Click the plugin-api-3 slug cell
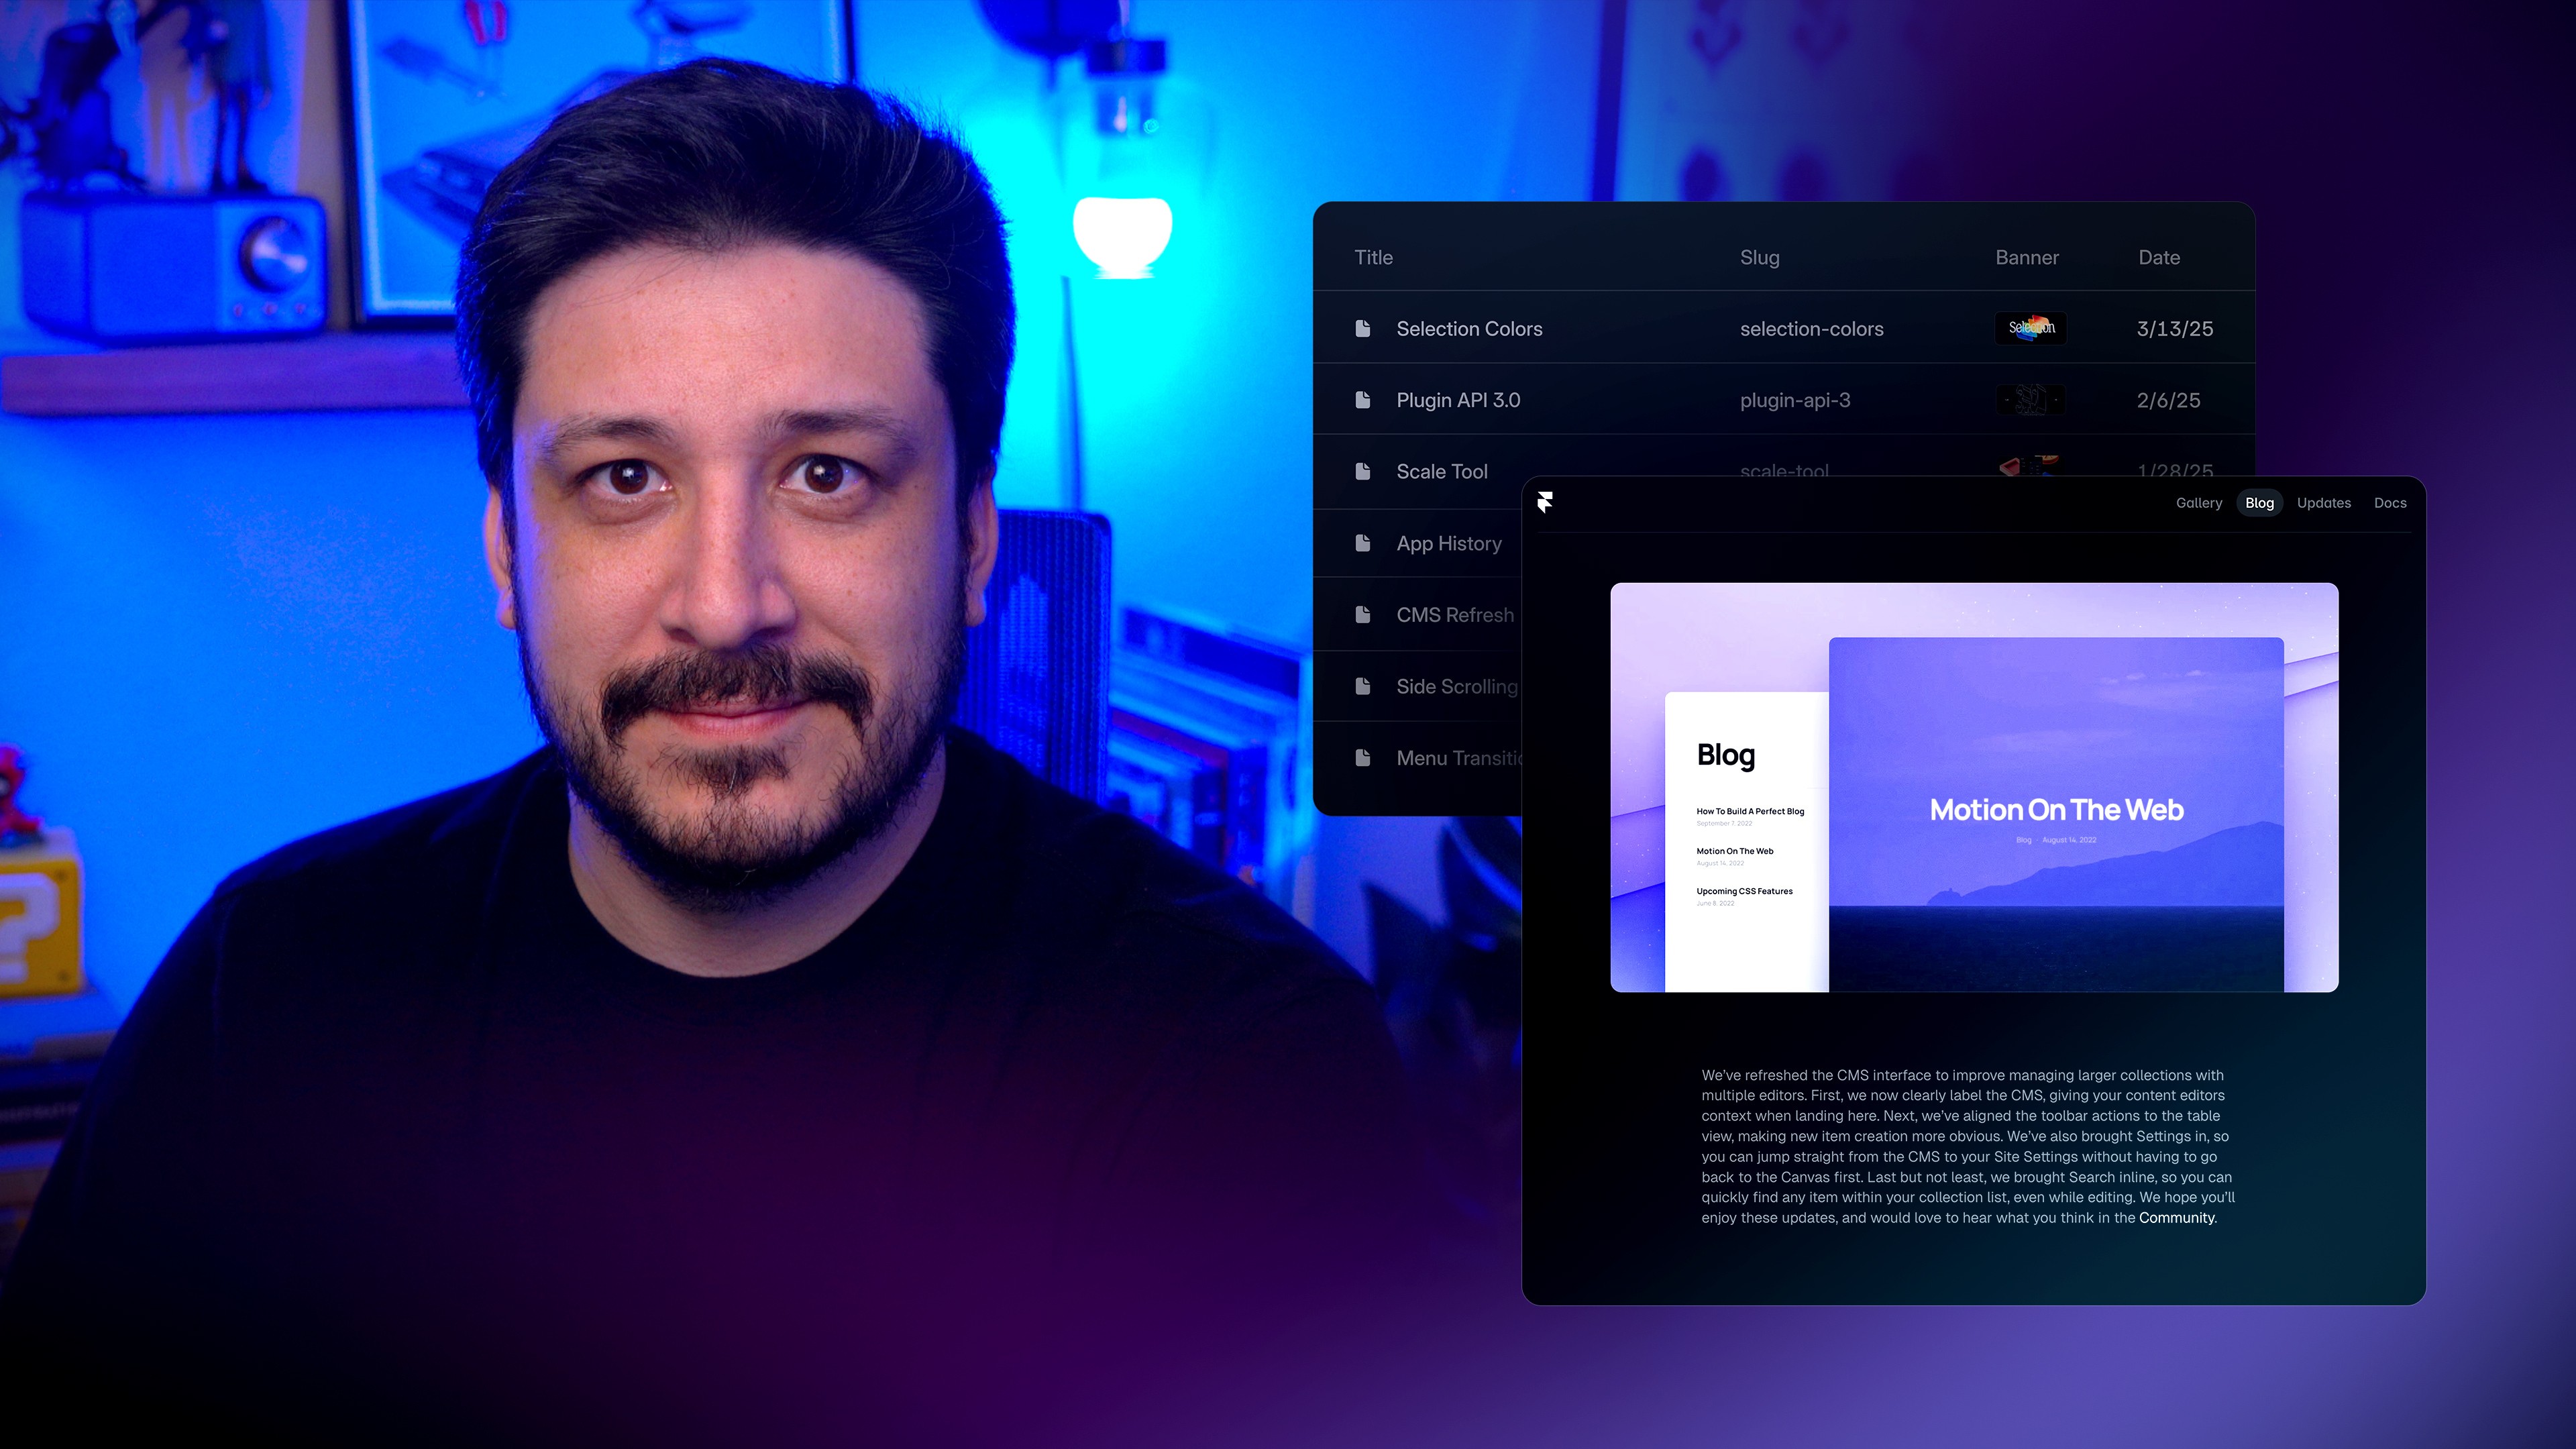The width and height of the screenshot is (2576, 1449). pos(1795,401)
